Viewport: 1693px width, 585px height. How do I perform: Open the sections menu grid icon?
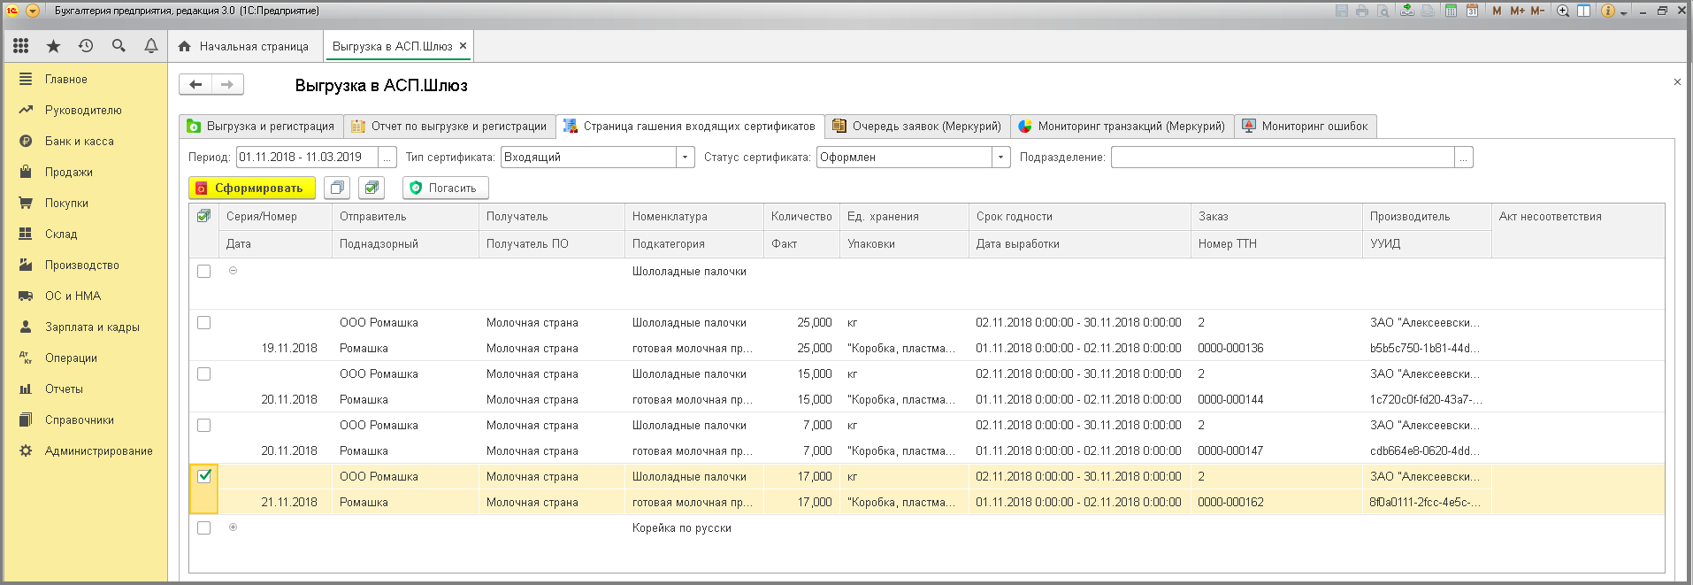(x=21, y=46)
